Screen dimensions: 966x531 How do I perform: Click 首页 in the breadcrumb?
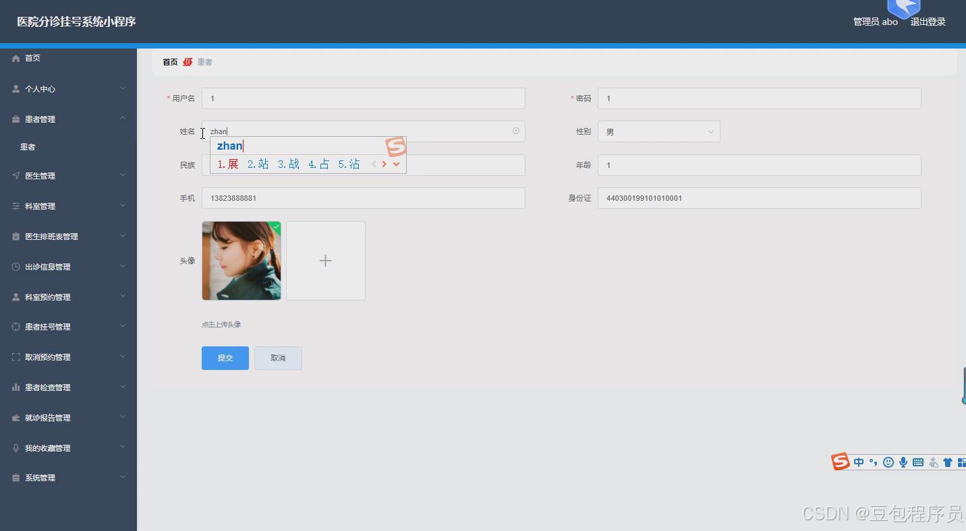coord(170,62)
